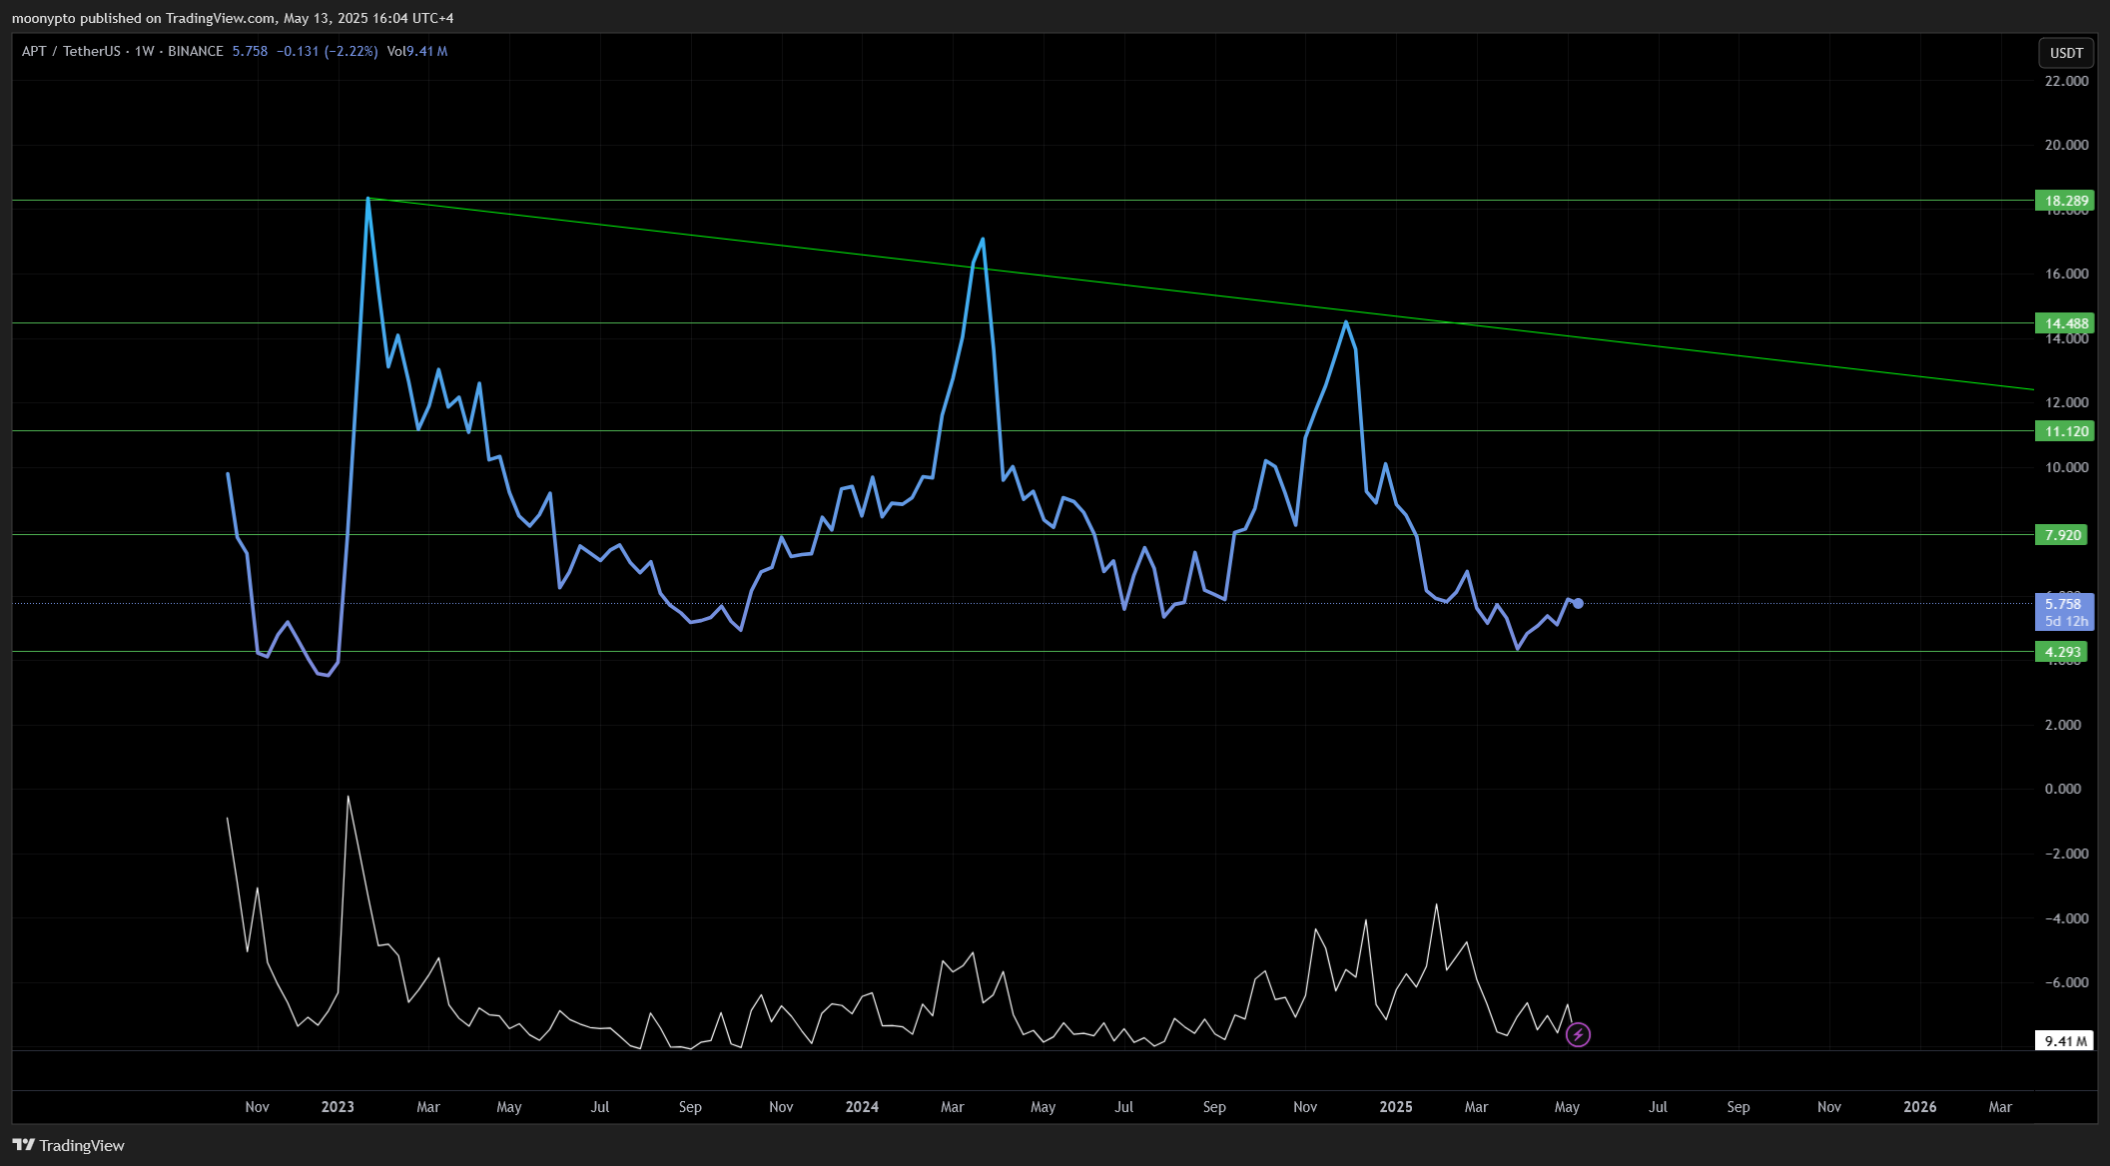Click the 2023 label on time axis

tap(338, 1107)
